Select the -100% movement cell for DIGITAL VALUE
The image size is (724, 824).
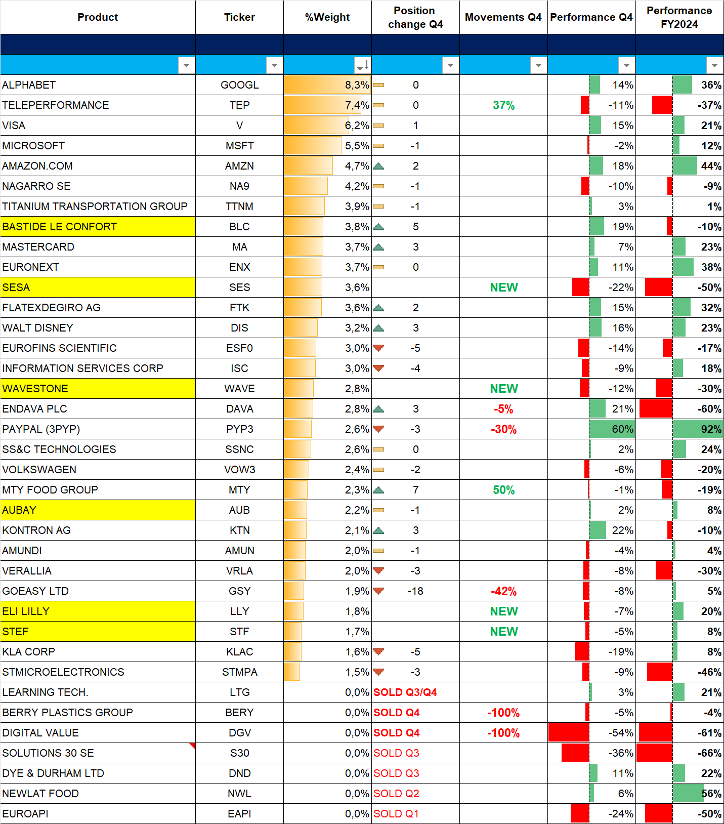point(503,733)
